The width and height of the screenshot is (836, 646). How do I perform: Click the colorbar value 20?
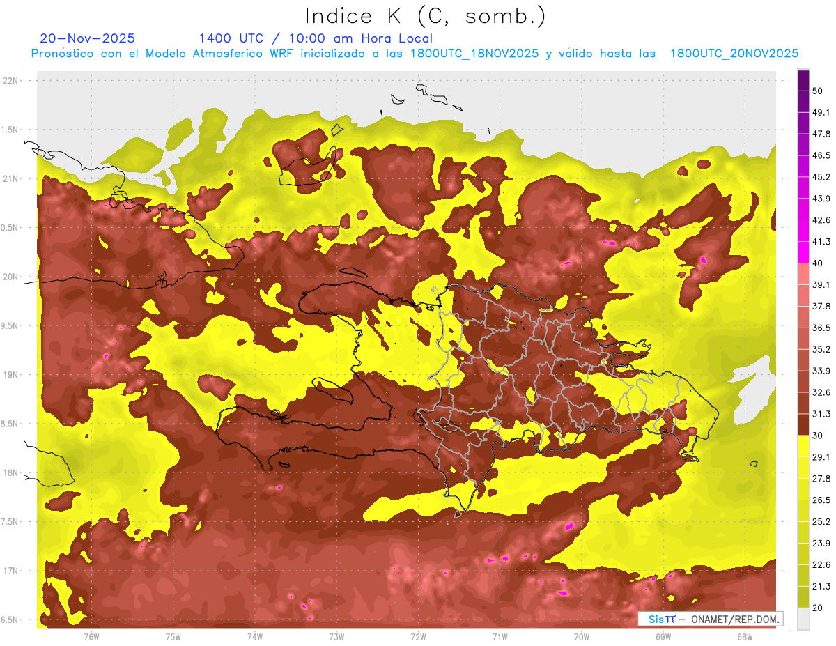click(818, 608)
